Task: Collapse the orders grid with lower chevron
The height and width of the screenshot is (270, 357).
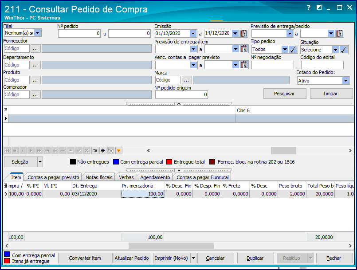Action: click(x=179, y=170)
